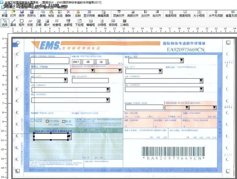Open first recipient PHONE dropdown
Viewport: 237px width, 179px height.
(x=187, y=108)
